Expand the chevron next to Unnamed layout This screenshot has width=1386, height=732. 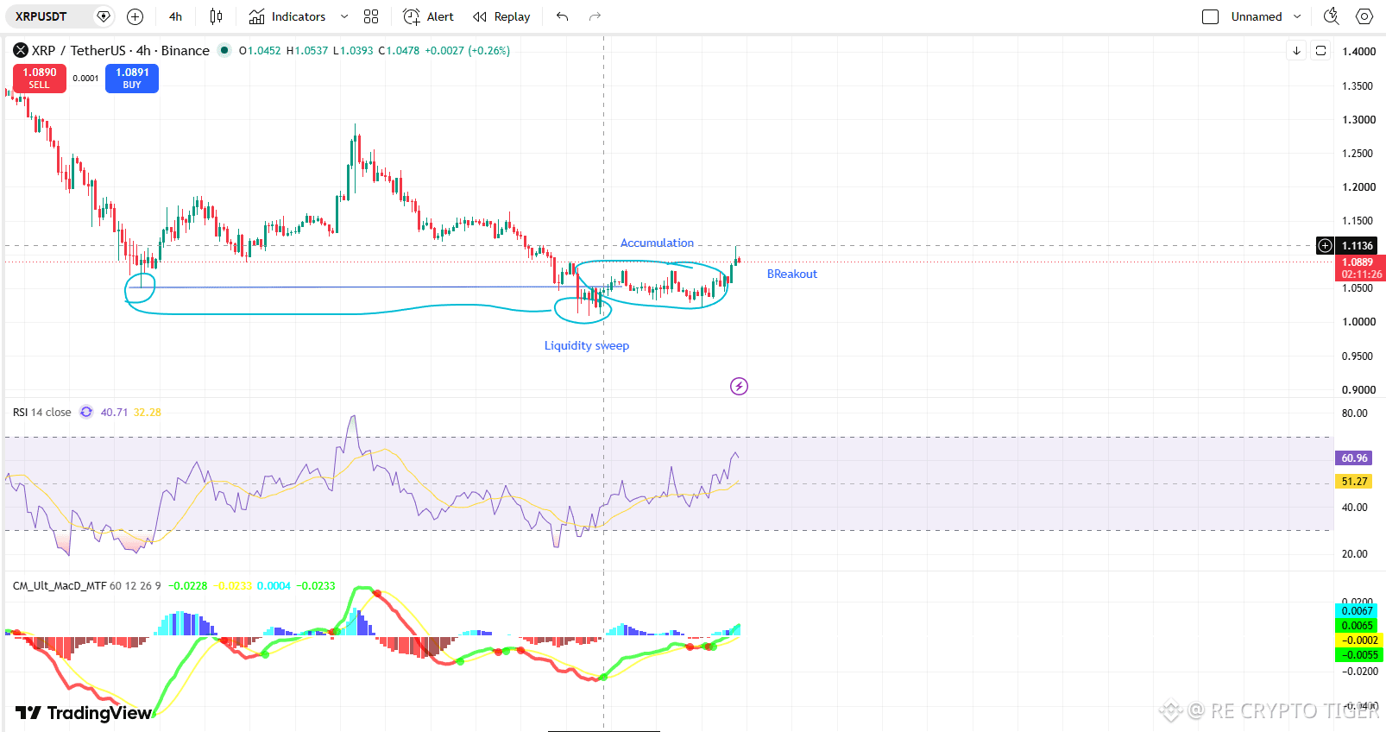(x=1297, y=16)
